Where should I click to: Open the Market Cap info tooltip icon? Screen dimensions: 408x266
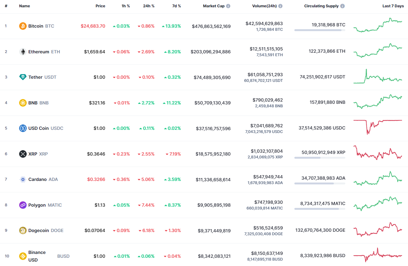(229, 6)
